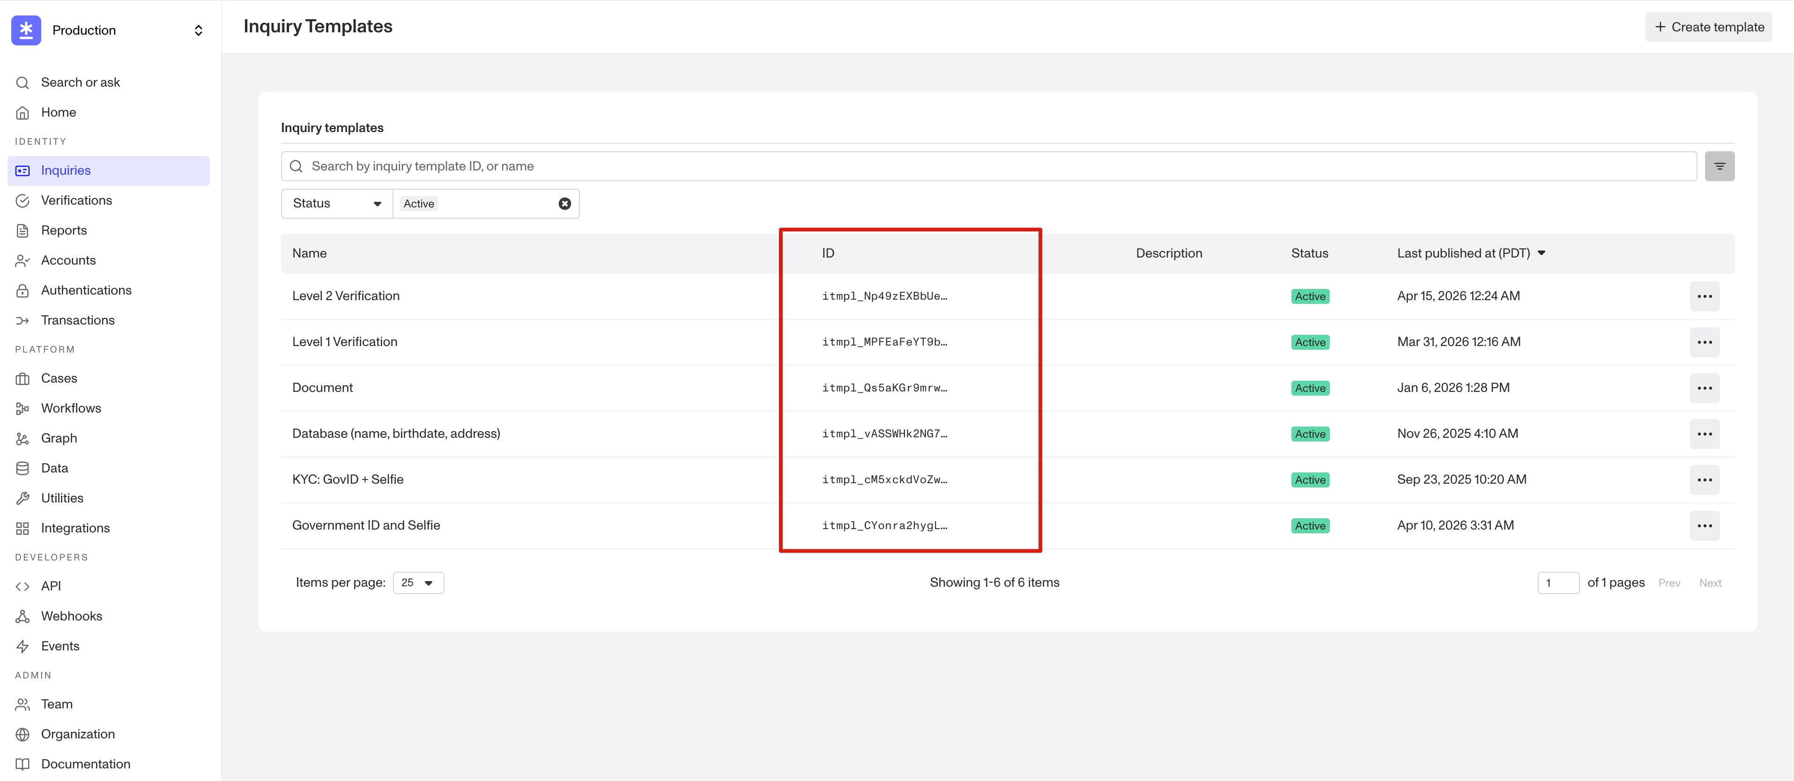
Task: Click the Team people icon
Action: point(22,704)
